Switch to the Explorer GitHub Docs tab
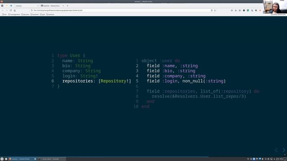The width and height of the screenshot is (287, 161). (x=52, y=6)
